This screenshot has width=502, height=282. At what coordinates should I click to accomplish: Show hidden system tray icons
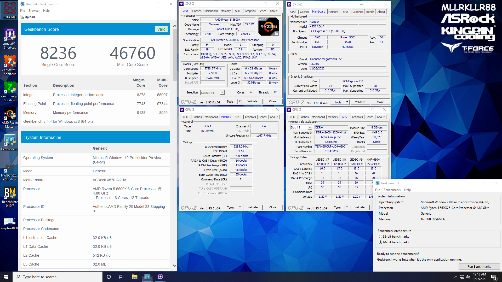pos(456,277)
